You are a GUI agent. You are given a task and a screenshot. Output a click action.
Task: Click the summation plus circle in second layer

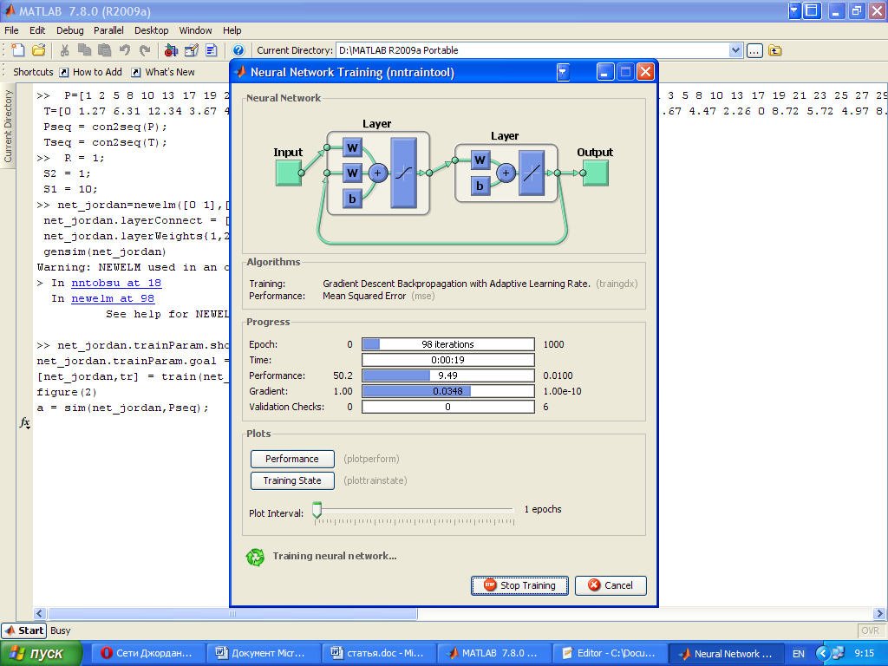(x=506, y=173)
